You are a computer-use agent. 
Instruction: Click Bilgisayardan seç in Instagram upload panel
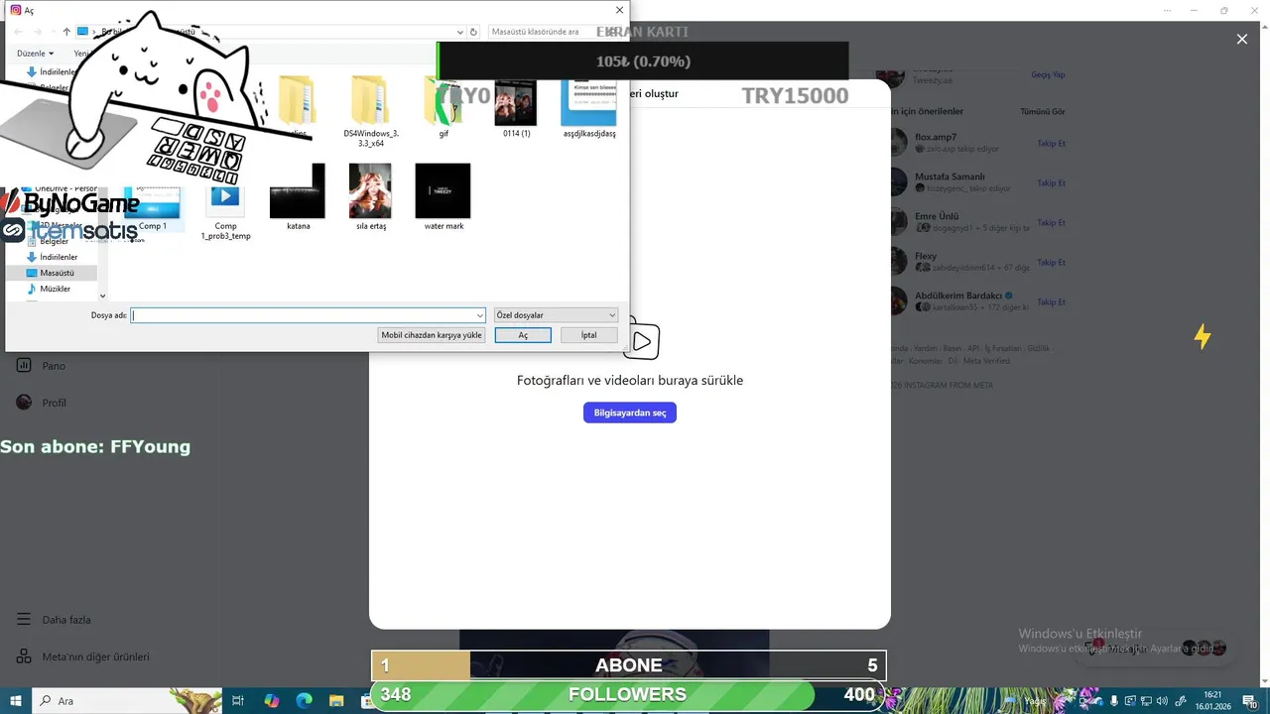(630, 413)
